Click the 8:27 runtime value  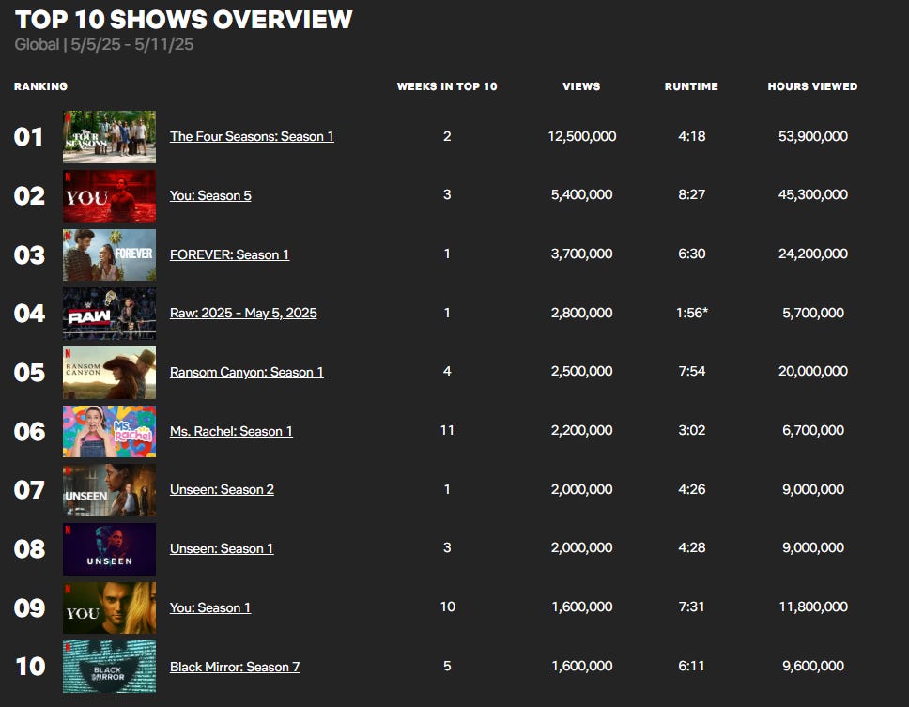tap(691, 194)
